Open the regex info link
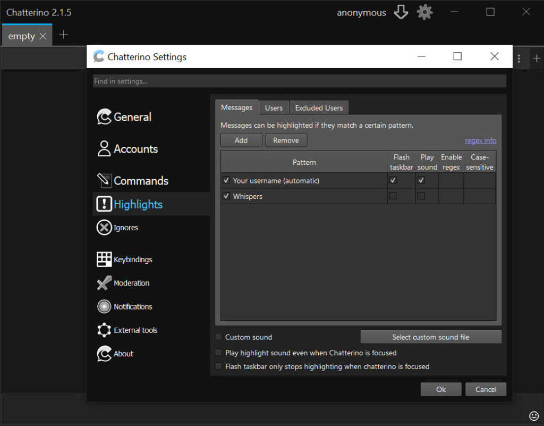This screenshot has height=426, width=544. (480, 140)
